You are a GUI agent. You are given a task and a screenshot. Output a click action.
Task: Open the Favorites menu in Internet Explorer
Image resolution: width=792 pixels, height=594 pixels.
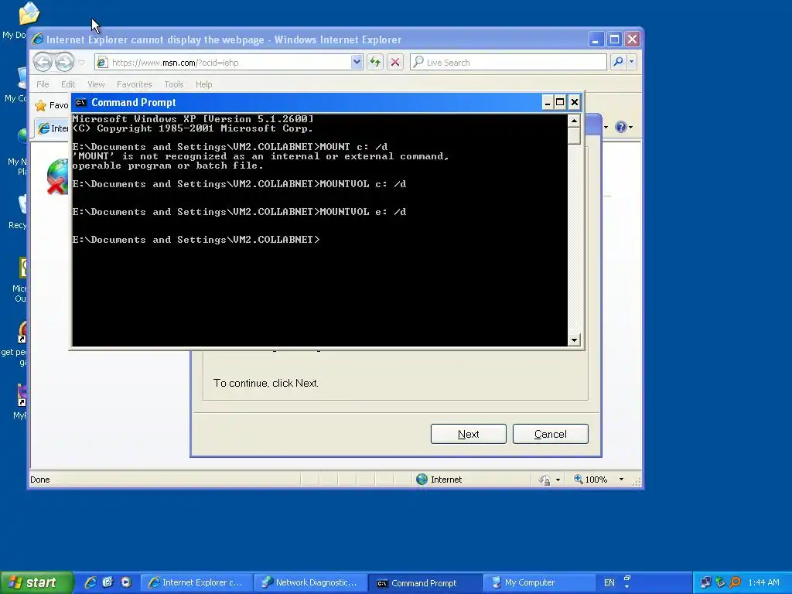(134, 84)
